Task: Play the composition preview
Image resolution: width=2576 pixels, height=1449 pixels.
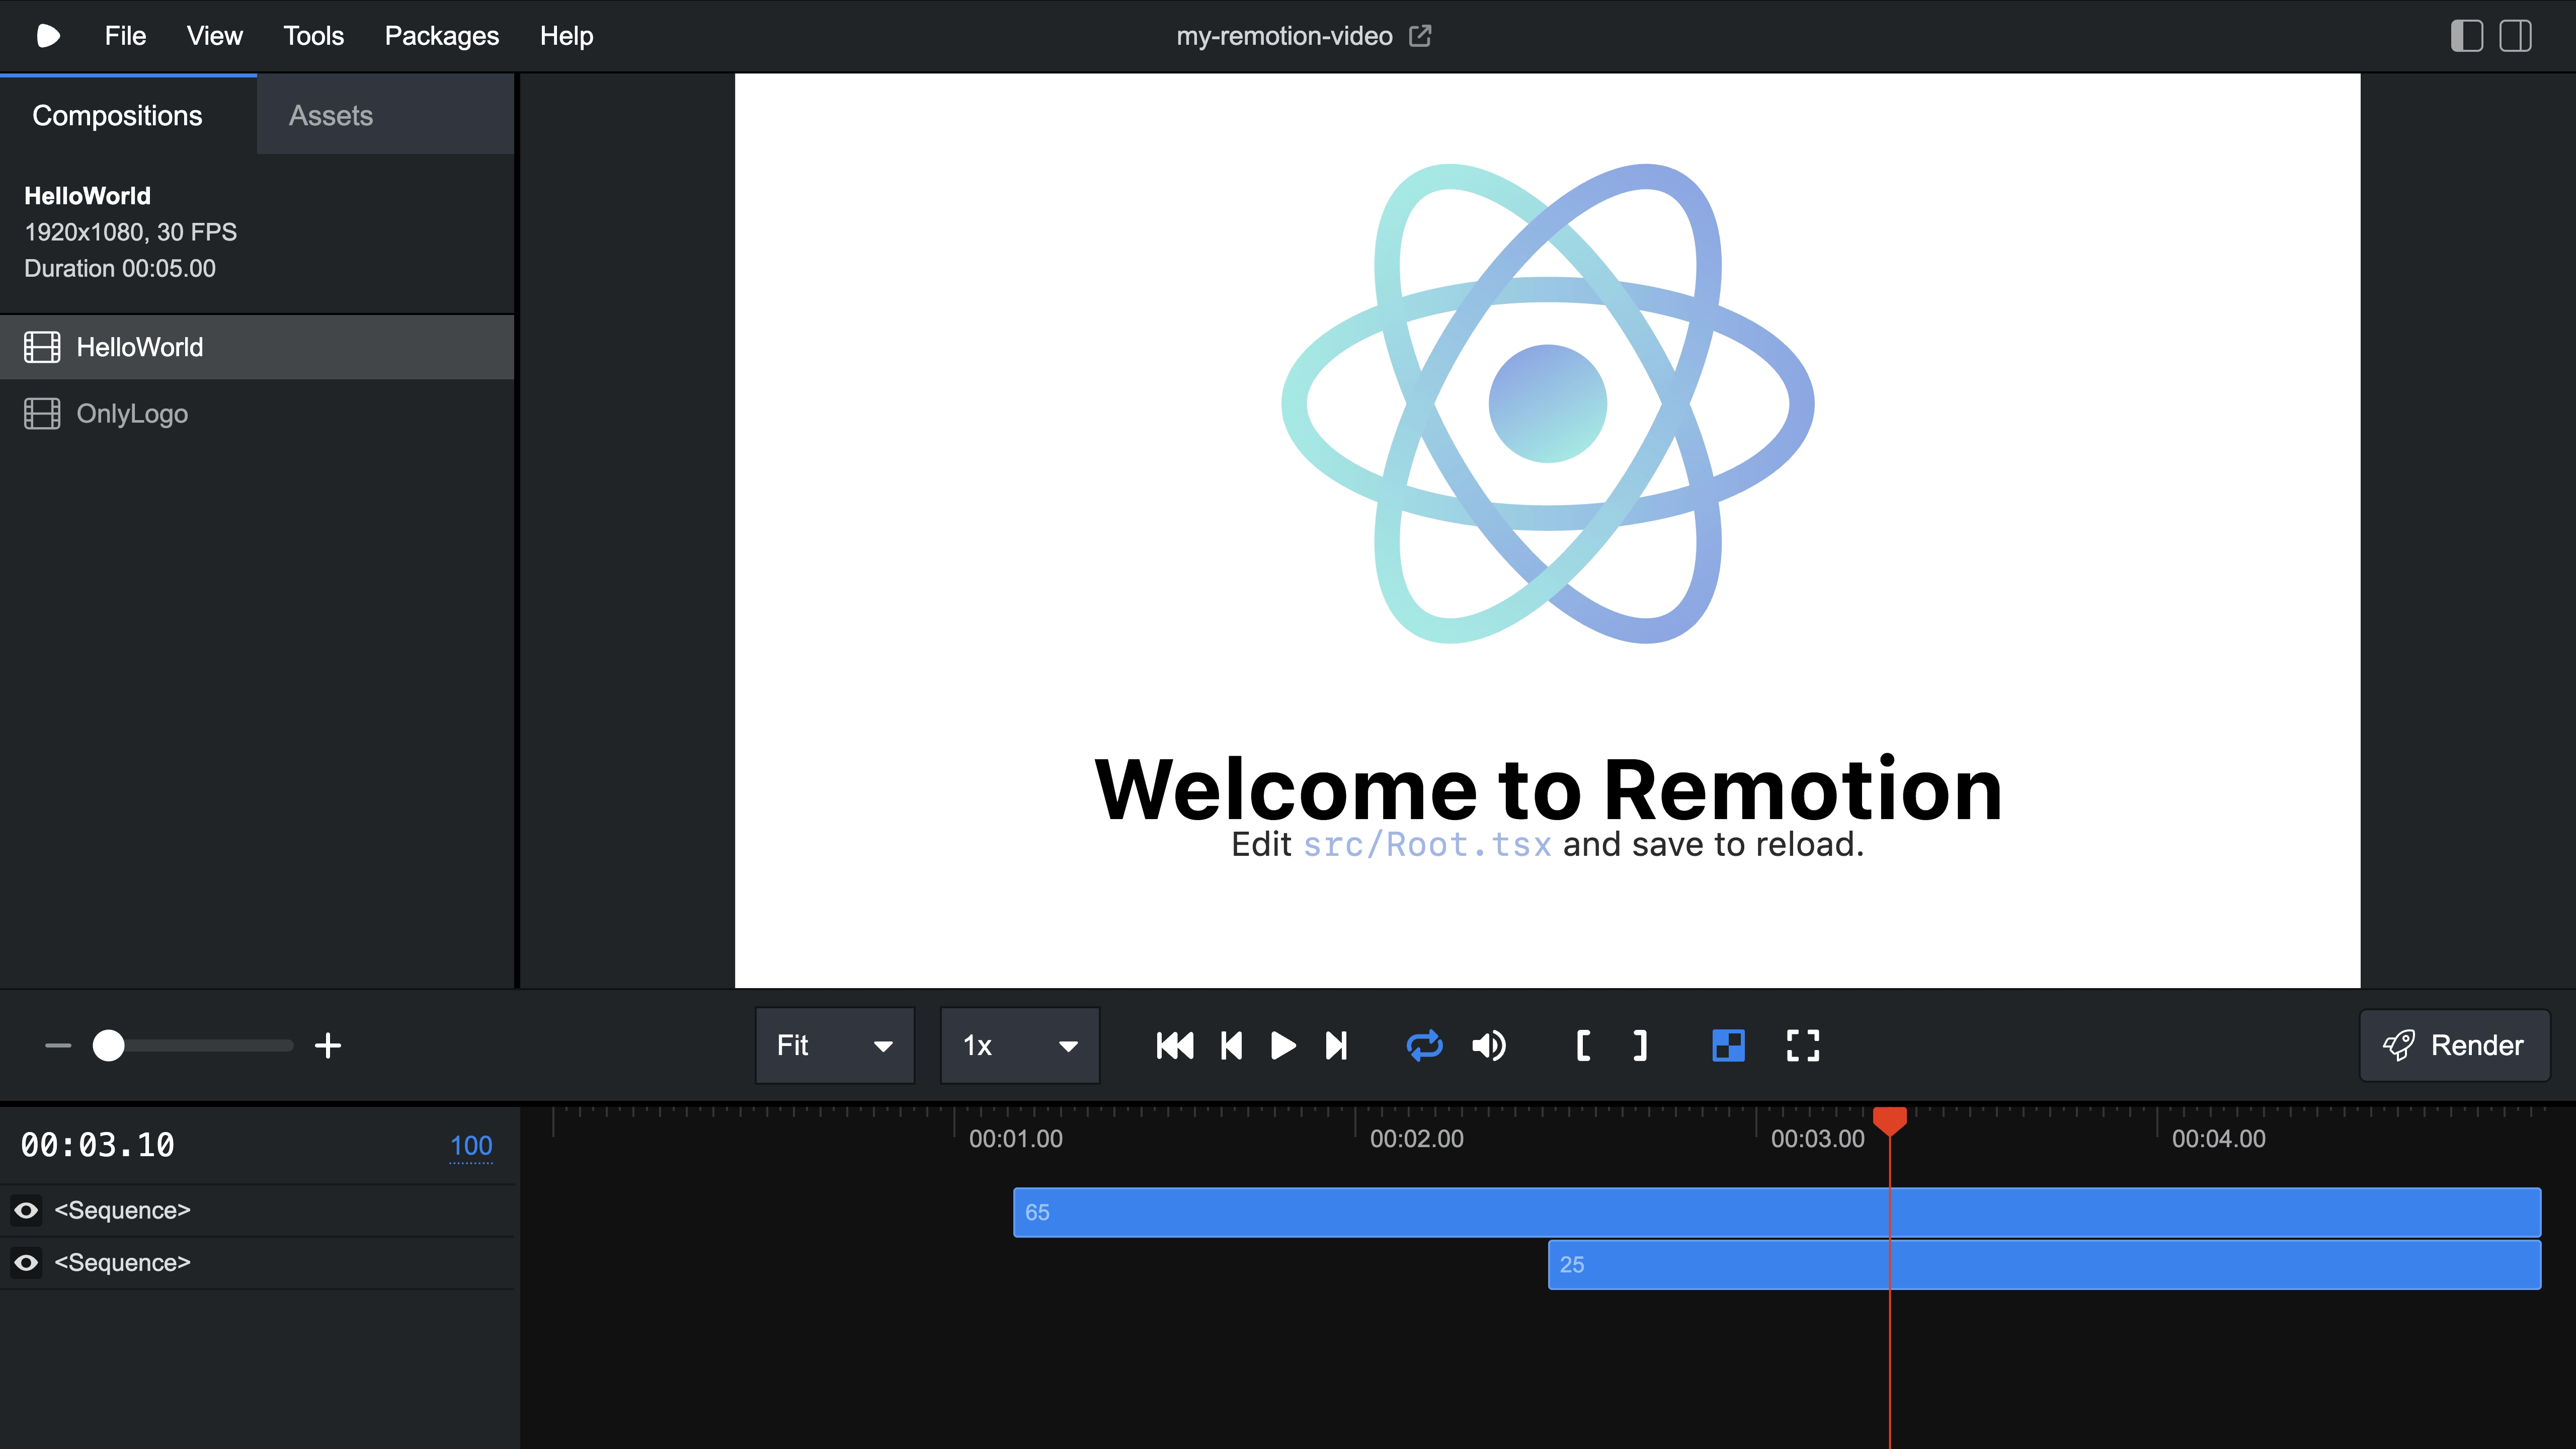Action: tap(1283, 1046)
